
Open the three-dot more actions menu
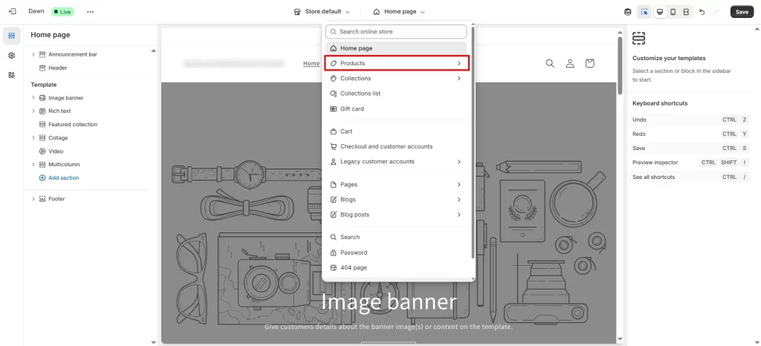click(91, 12)
